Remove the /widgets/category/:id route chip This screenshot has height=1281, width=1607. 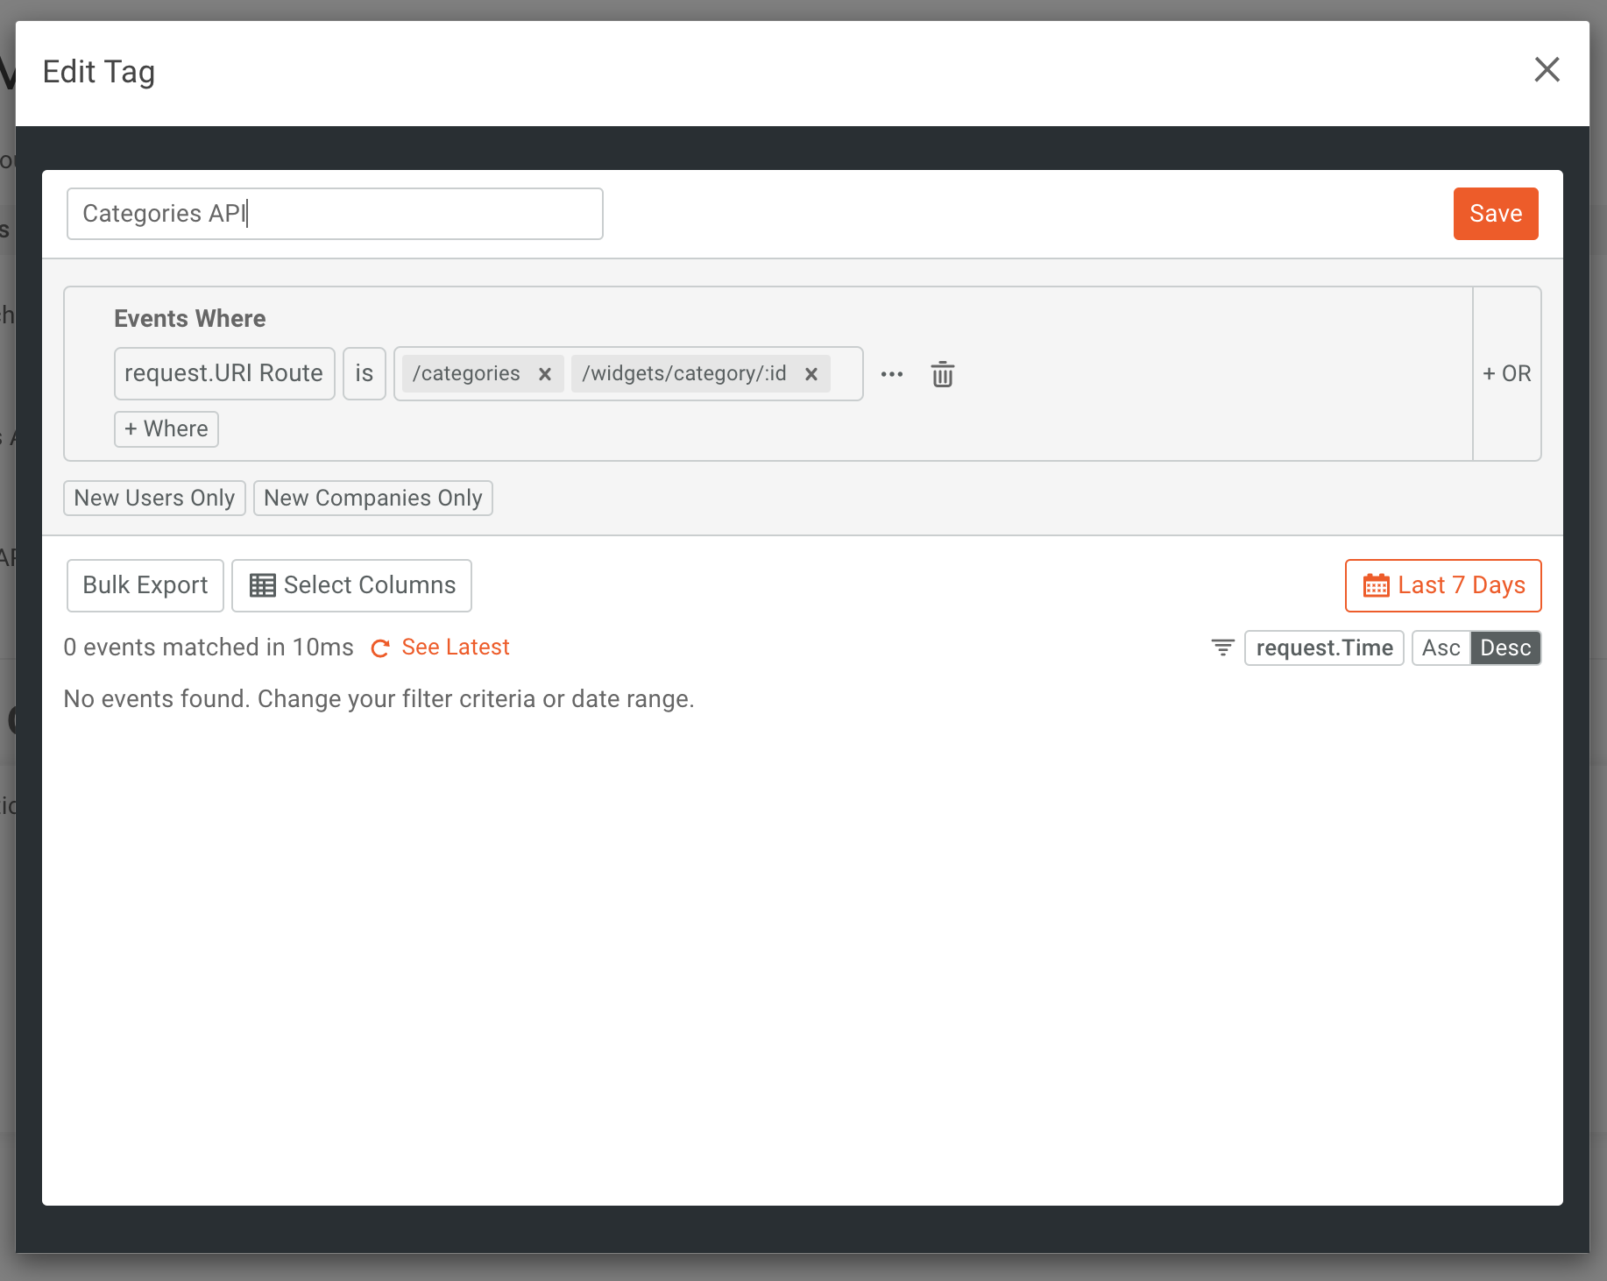coord(811,374)
